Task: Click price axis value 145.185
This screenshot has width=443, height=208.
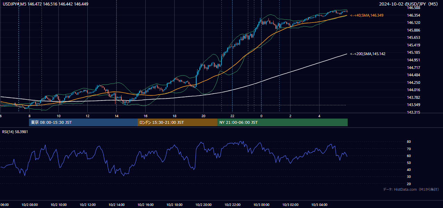Action: tap(414, 52)
